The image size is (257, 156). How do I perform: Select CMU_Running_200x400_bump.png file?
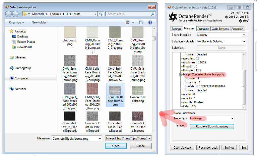93,40
